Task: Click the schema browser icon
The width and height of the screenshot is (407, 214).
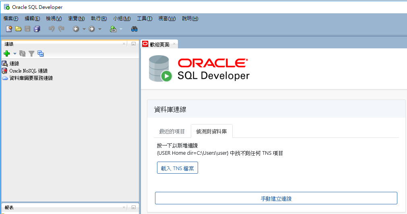Action: click(x=41, y=54)
